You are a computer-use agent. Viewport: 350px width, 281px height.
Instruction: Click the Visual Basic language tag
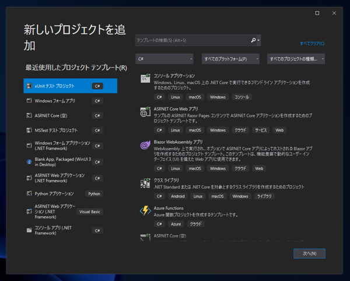pos(90,212)
